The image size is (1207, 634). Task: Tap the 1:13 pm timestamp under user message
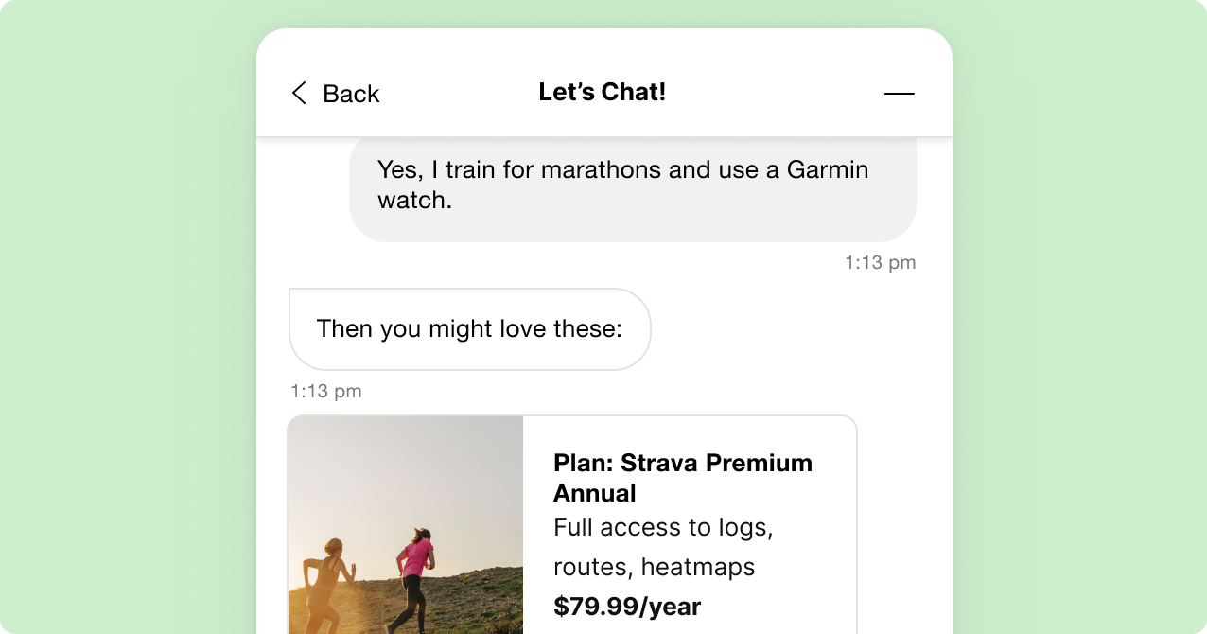coord(880,262)
